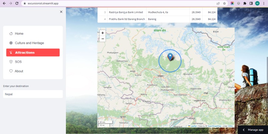The image size is (268, 134).
Task: Open the ODbL license link
Action: coord(230,126)
